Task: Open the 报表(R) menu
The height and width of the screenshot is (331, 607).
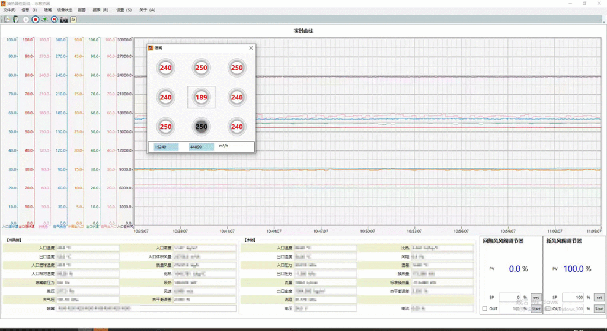Action: click(x=101, y=10)
